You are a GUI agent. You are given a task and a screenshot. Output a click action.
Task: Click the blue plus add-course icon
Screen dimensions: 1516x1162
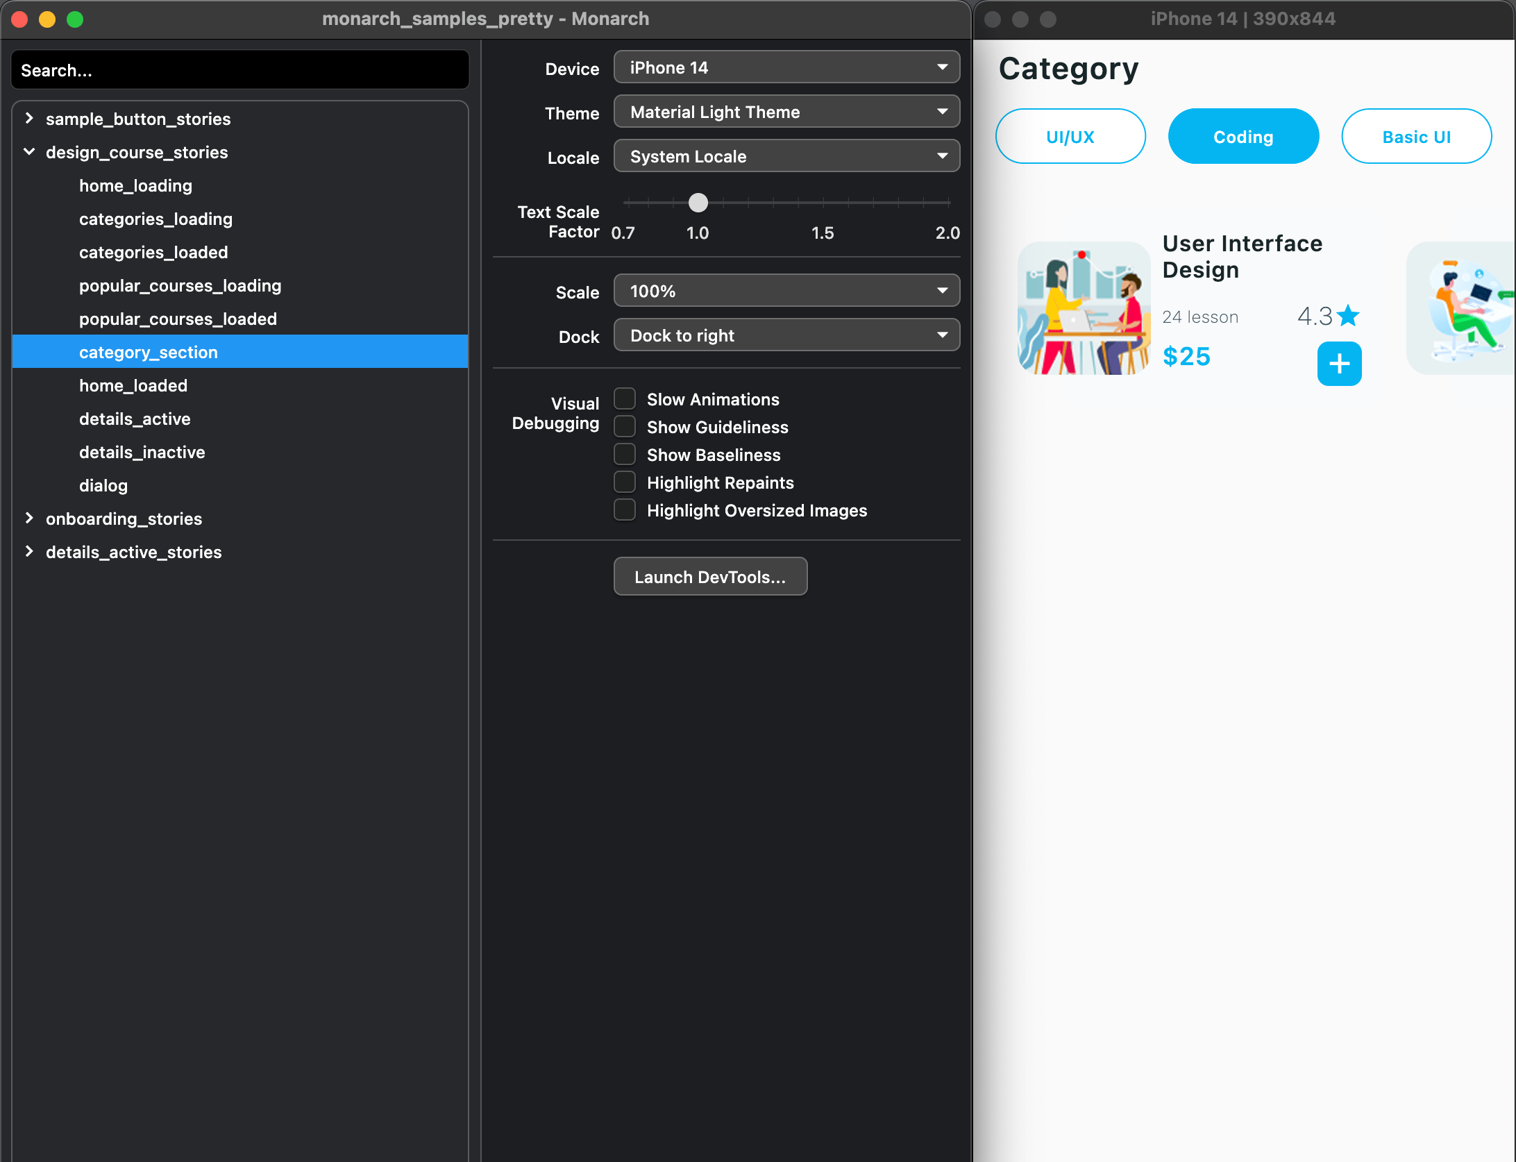tap(1339, 364)
